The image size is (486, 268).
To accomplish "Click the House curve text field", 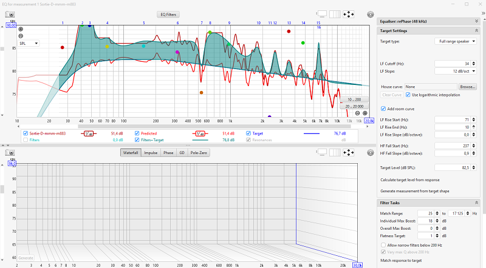I will [431, 87].
